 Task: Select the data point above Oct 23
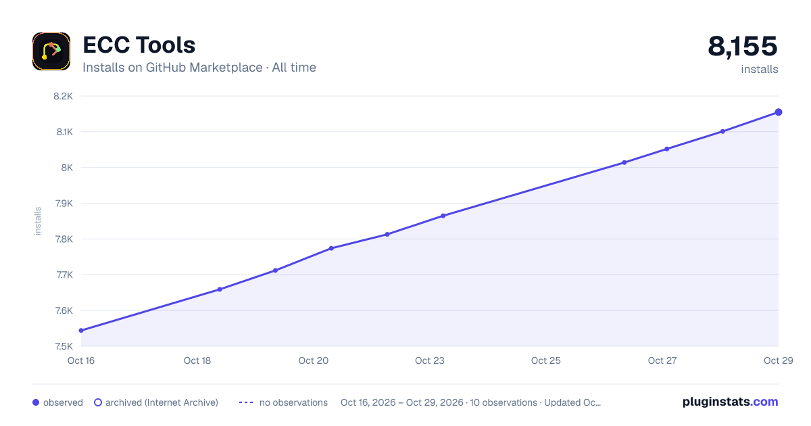click(443, 216)
